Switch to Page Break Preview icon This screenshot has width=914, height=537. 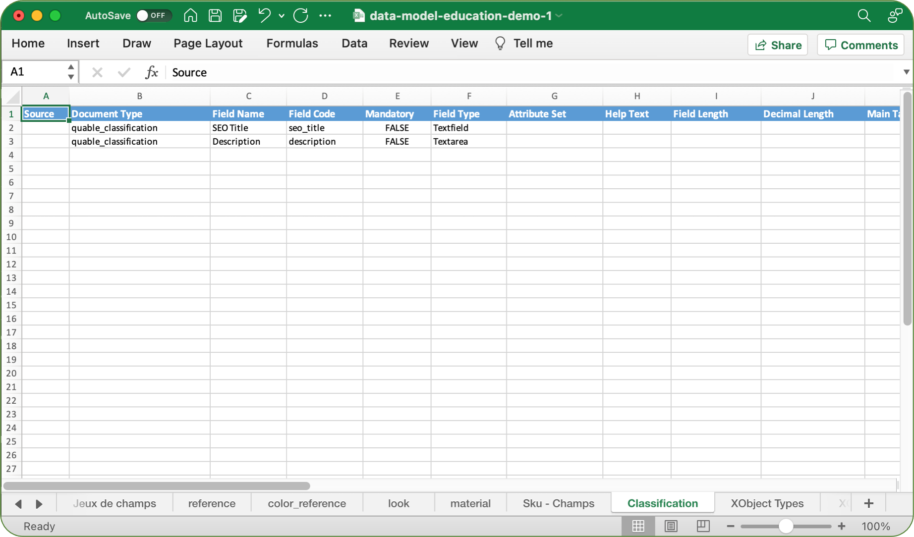(x=703, y=526)
